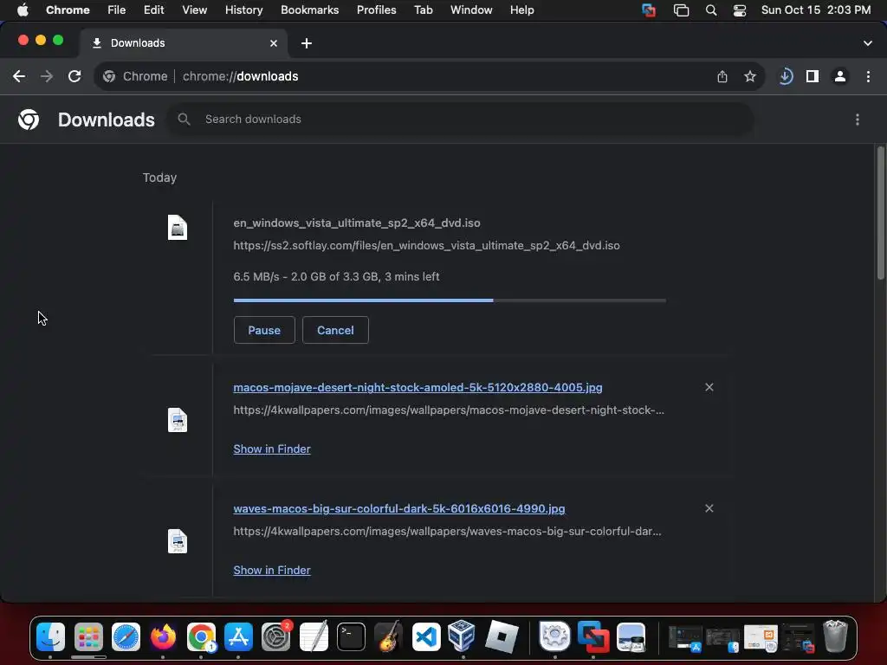887x665 pixels.
Task: Click the en_windows_vista_ultimate_sp2_x64_dvd.iso filename
Action: tap(357, 223)
